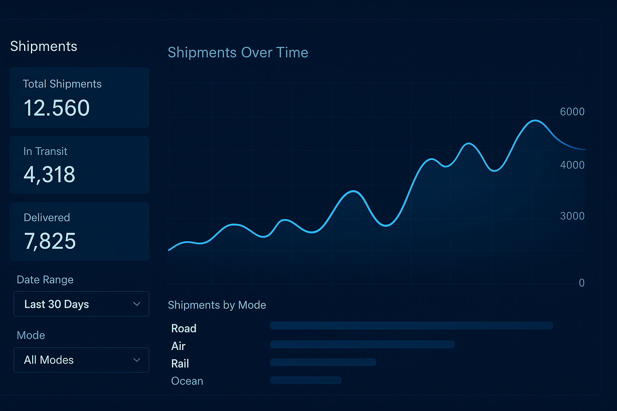Open the Date Range dropdown

(81, 304)
